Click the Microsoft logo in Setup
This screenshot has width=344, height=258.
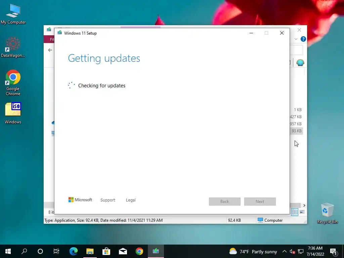point(80,200)
